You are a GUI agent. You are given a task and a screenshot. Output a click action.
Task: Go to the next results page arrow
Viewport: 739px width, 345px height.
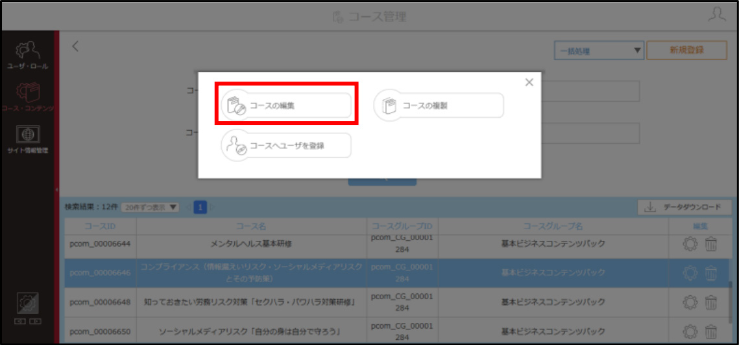[212, 207]
